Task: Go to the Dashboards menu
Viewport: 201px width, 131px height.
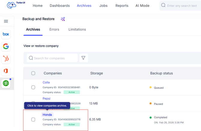Action: 60,6
